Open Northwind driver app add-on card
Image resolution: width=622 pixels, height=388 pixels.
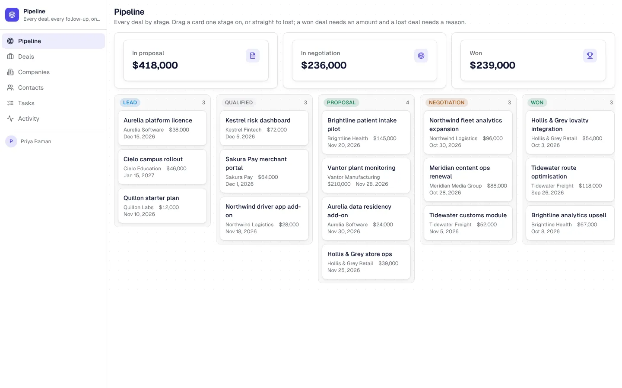[264, 219]
